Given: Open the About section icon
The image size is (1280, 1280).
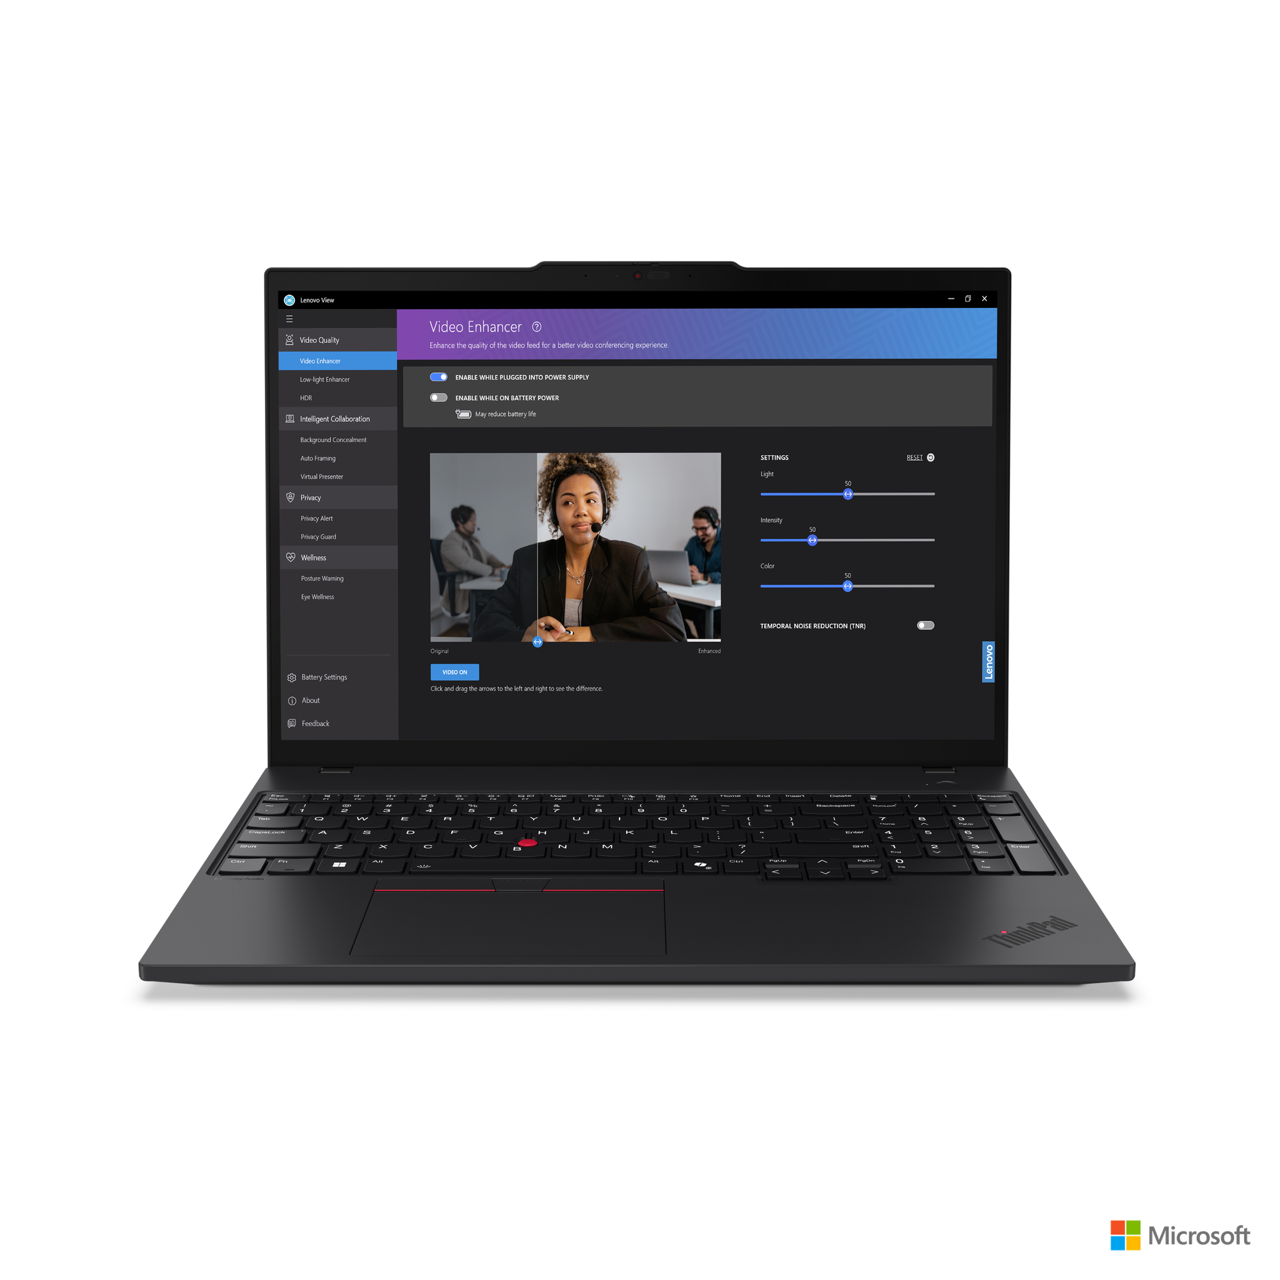Looking at the screenshot, I should (x=292, y=699).
